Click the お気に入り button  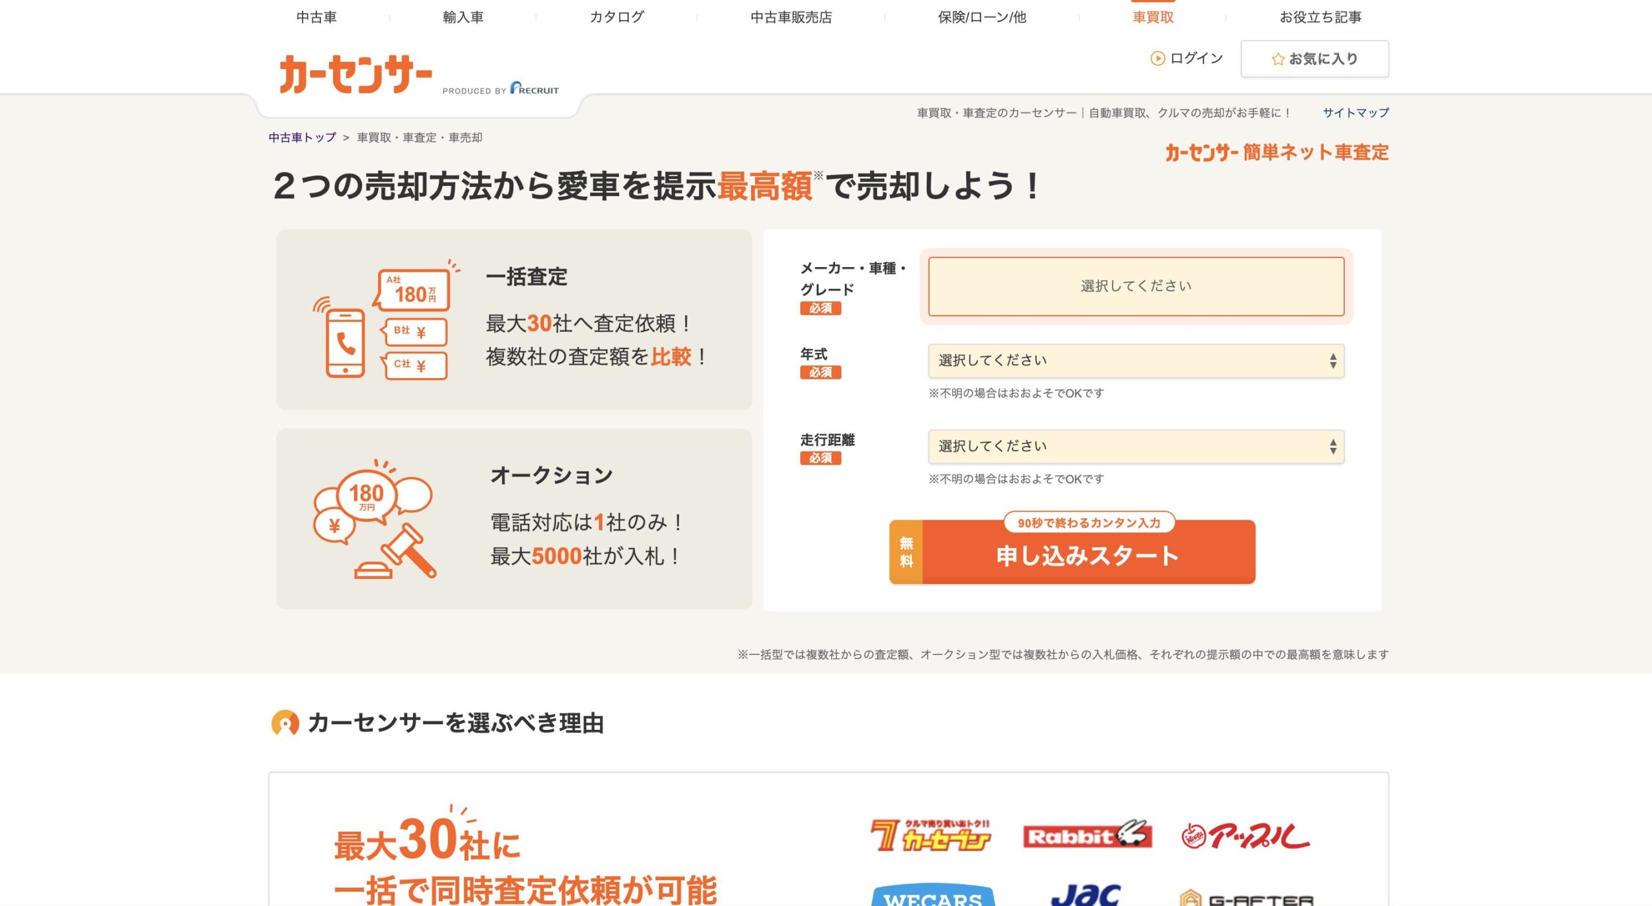pyautogui.click(x=1315, y=59)
